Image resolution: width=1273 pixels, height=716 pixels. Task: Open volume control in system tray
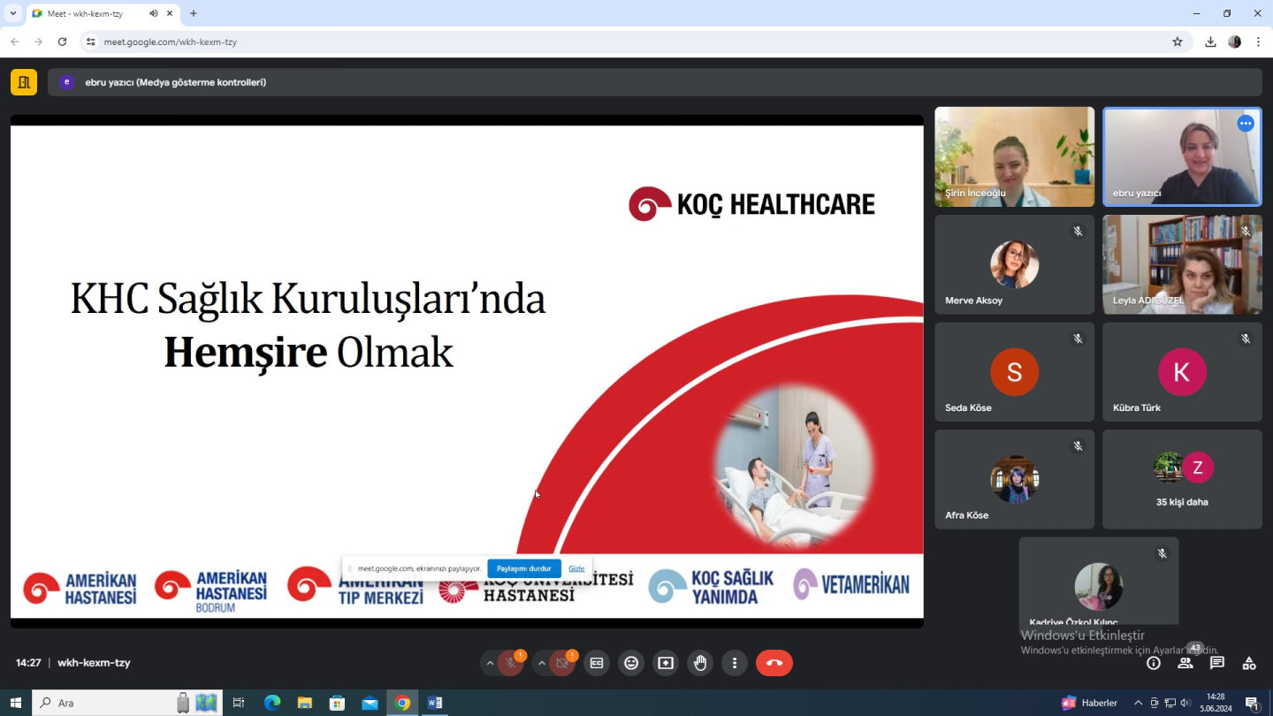click(x=1185, y=703)
